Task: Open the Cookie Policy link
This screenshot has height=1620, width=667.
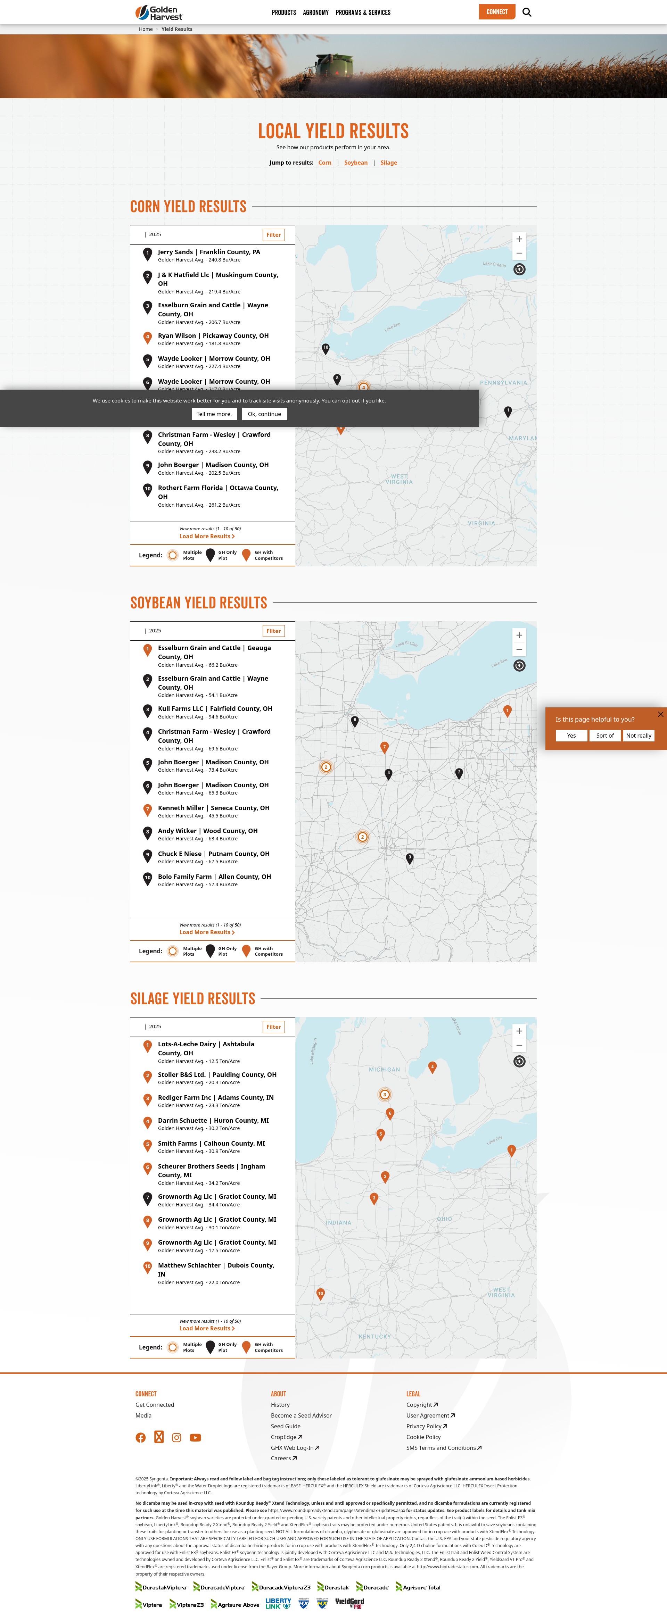Action: click(423, 1437)
